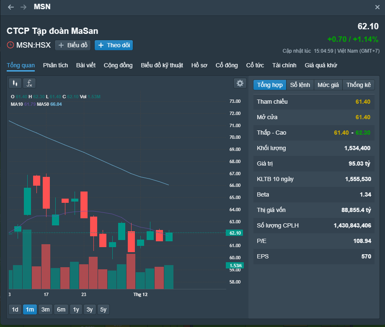Click the MSN:HSX ticker label
Screen dimensions: 385x327
[x=34, y=45]
